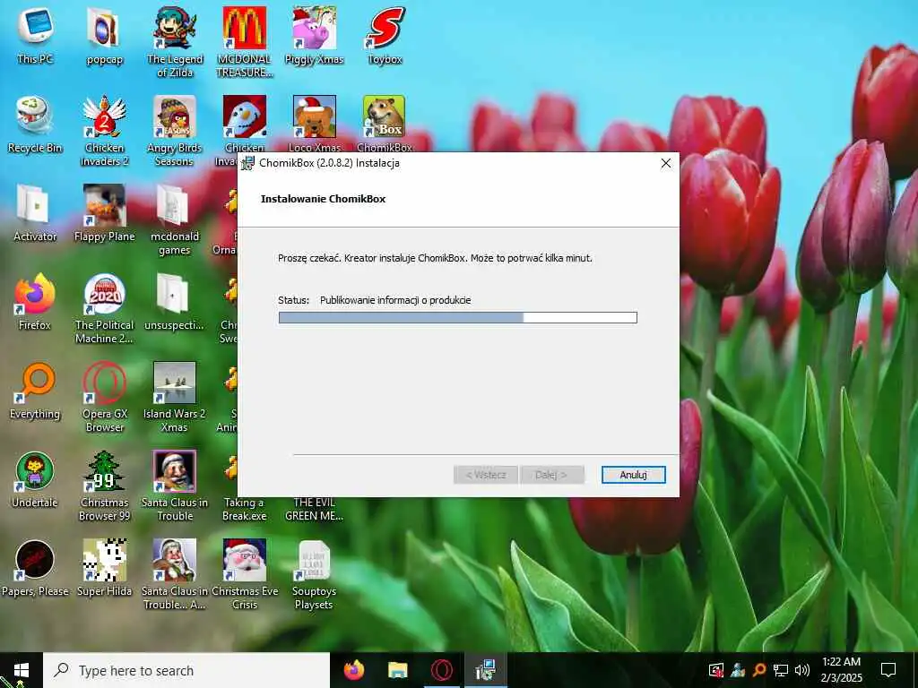Select the Christmas Eve Crisis shortcut
918x688 pixels.
click(244, 574)
